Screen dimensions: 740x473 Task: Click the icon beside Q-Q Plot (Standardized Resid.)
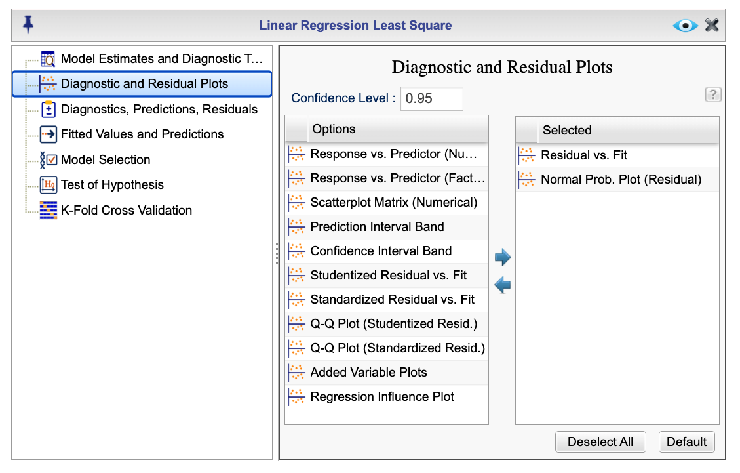[x=296, y=348]
